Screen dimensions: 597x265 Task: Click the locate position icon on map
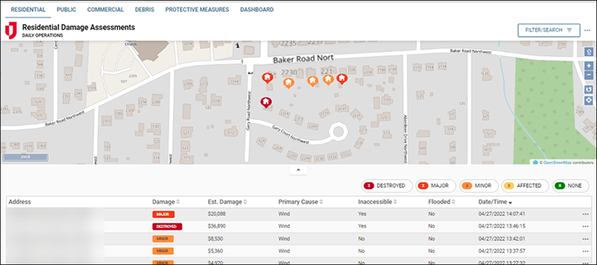[x=589, y=99]
